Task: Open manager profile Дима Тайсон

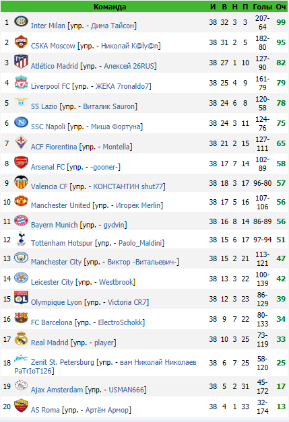Action: [113, 26]
